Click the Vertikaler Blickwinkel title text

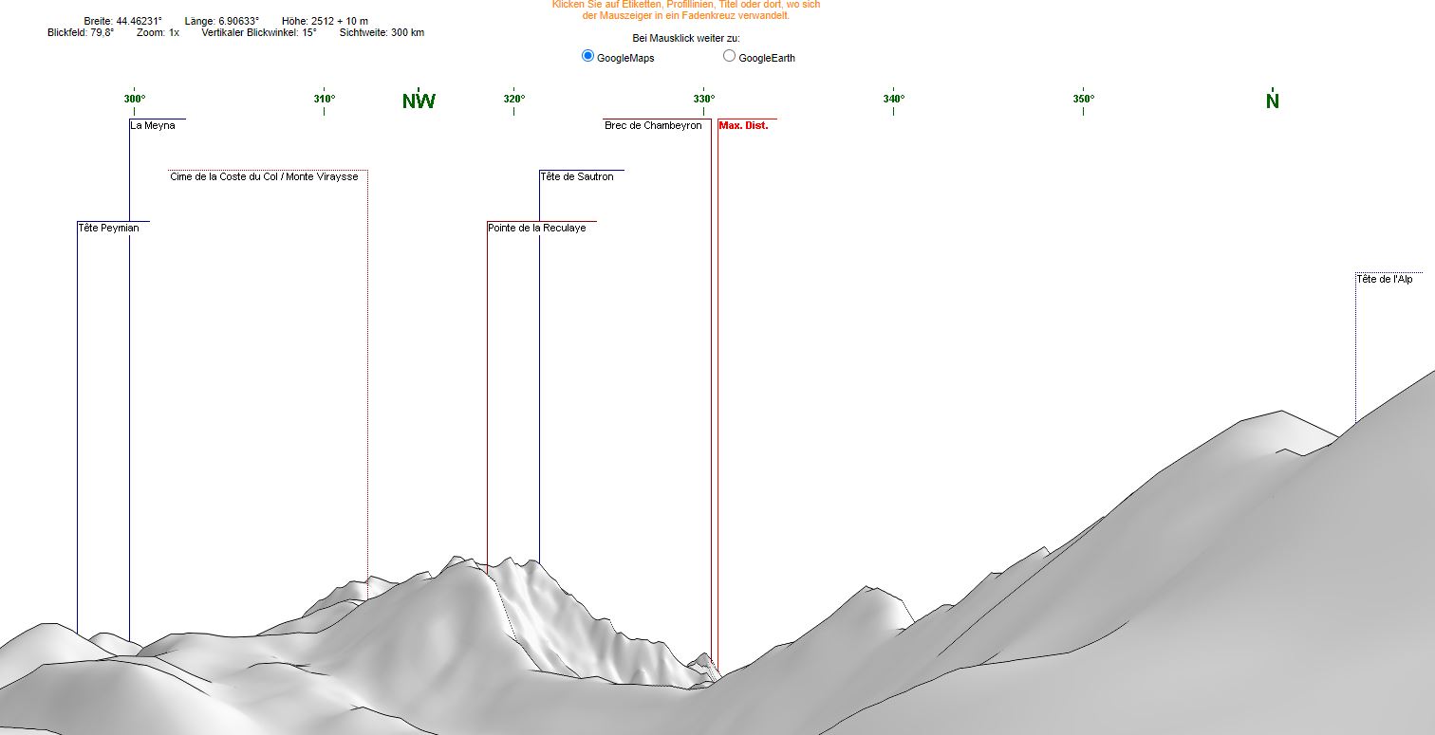(258, 32)
